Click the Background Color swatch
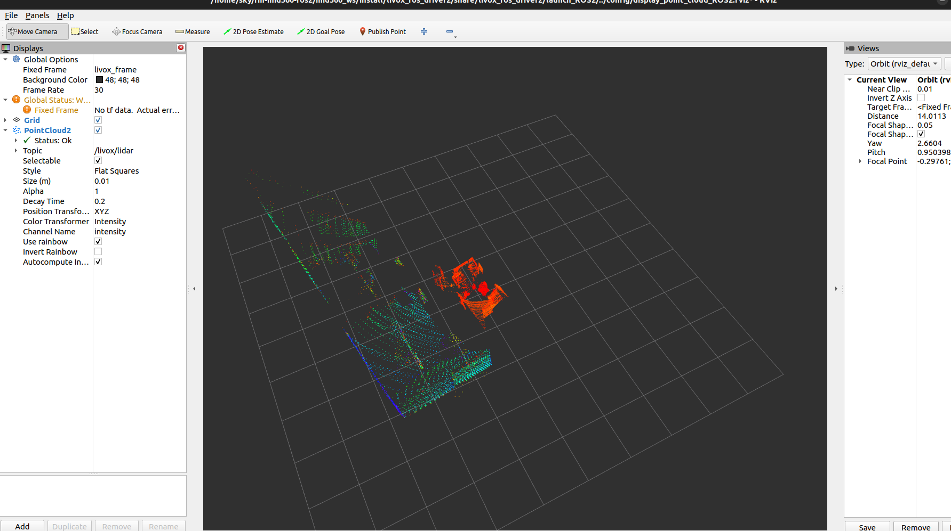951x531 pixels. (99, 80)
